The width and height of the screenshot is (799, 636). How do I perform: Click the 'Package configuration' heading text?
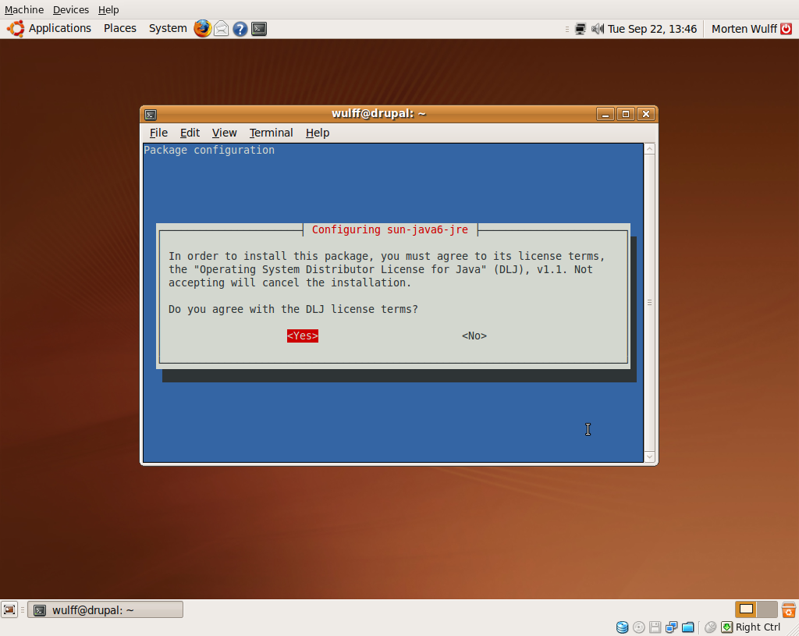[x=209, y=151]
